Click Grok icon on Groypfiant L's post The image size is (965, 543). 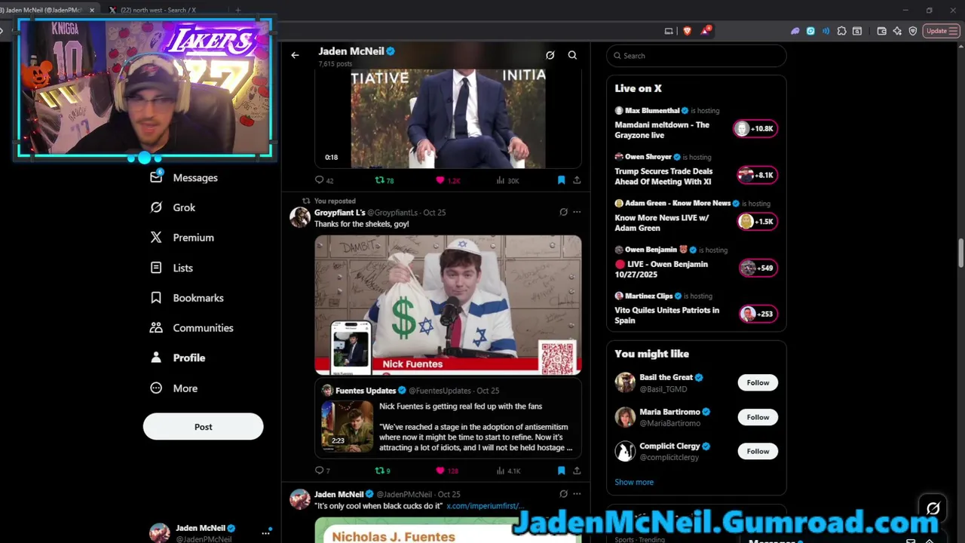point(563,212)
